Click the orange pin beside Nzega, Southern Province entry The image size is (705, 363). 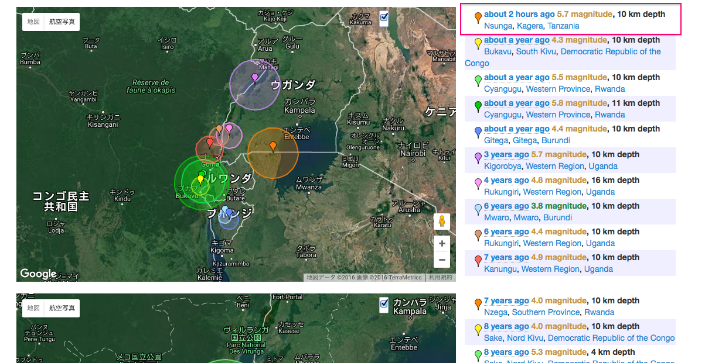[478, 304]
